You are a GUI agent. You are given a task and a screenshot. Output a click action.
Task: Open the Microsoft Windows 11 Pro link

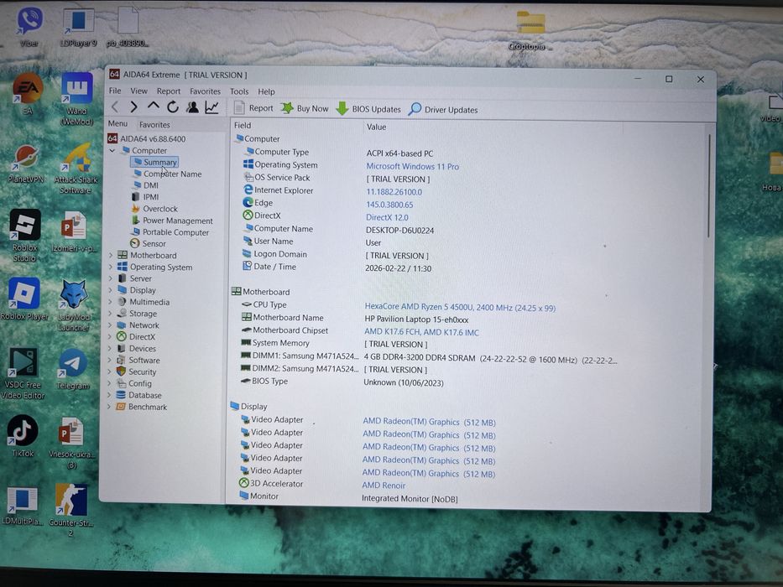412,166
